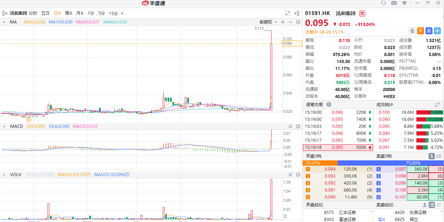Select 10-level order book depth
Viewport: 444px width, 222px height.
[438, 156]
